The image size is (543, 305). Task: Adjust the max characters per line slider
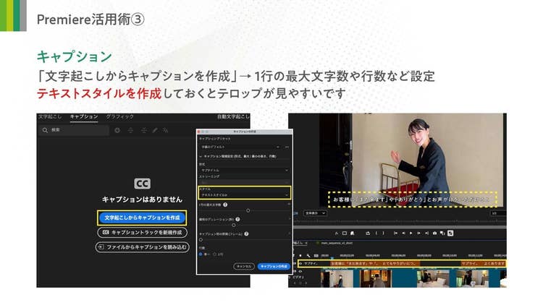(x=248, y=210)
